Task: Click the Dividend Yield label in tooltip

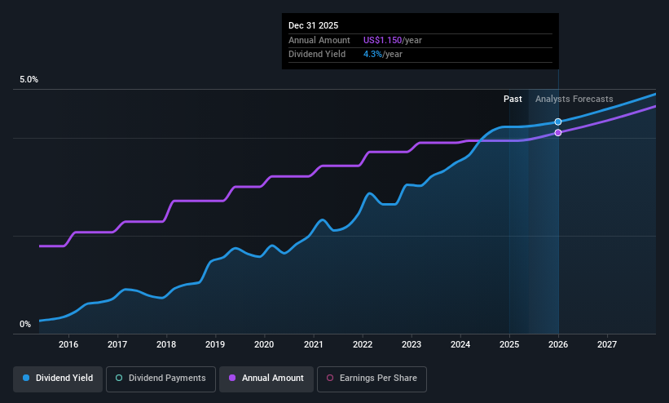Action: 317,55
